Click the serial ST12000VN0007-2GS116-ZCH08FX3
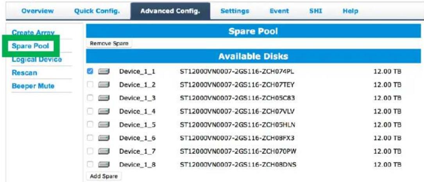 [x=237, y=138]
